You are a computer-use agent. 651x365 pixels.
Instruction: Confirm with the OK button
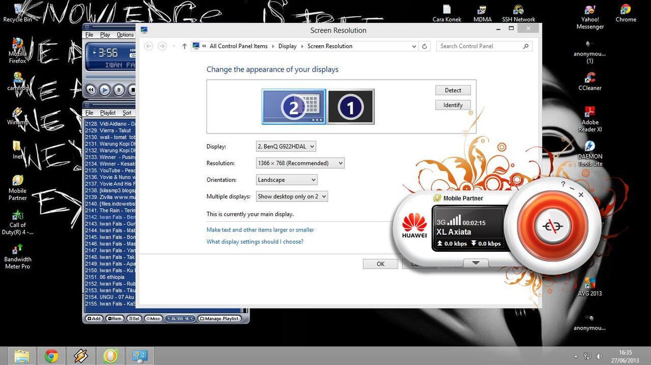380,264
